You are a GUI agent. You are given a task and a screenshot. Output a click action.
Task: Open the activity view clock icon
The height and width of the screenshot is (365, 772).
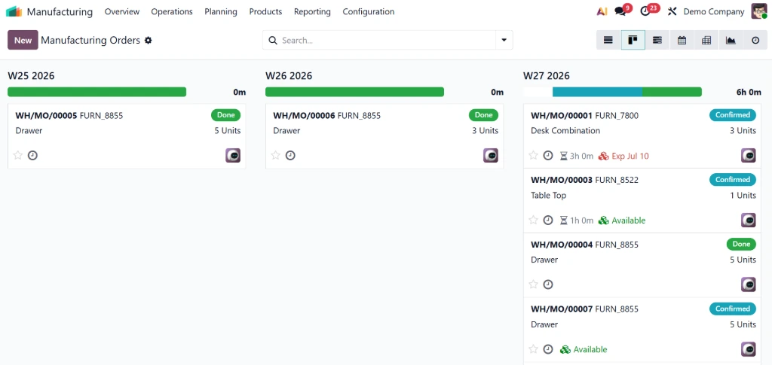pos(755,41)
